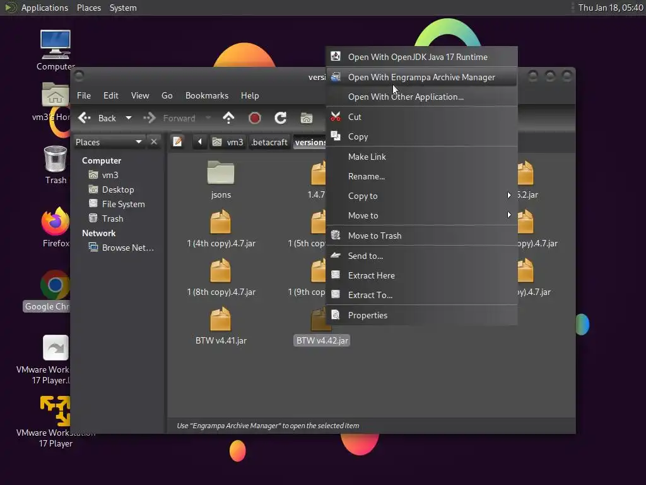Viewport: 646px width, 485px height.
Task: Select File System in the sidebar
Action: click(x=117, y=204)
